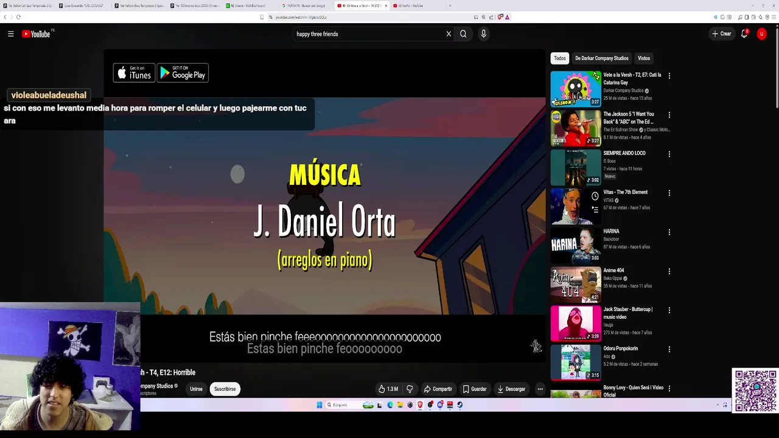
Task: Open the Odoru Ponpokorin thumbnail
Action: pyautogui.click(x=576, y=363)
